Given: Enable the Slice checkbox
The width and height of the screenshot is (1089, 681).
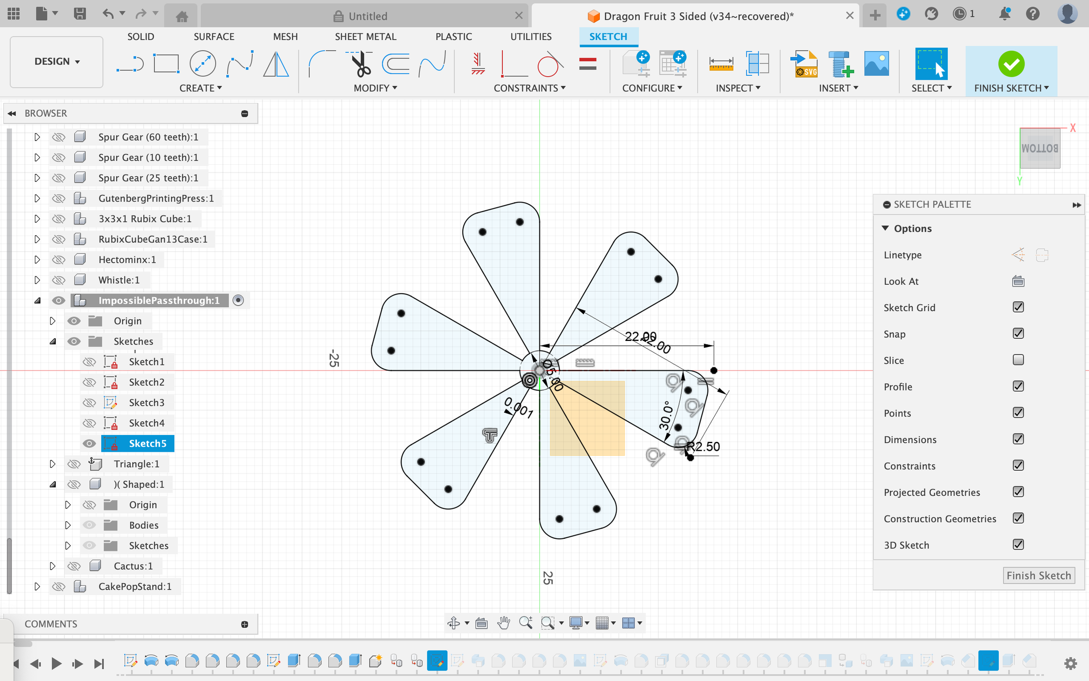Looking at the screenshot, I should click(x=1018, y=360).
